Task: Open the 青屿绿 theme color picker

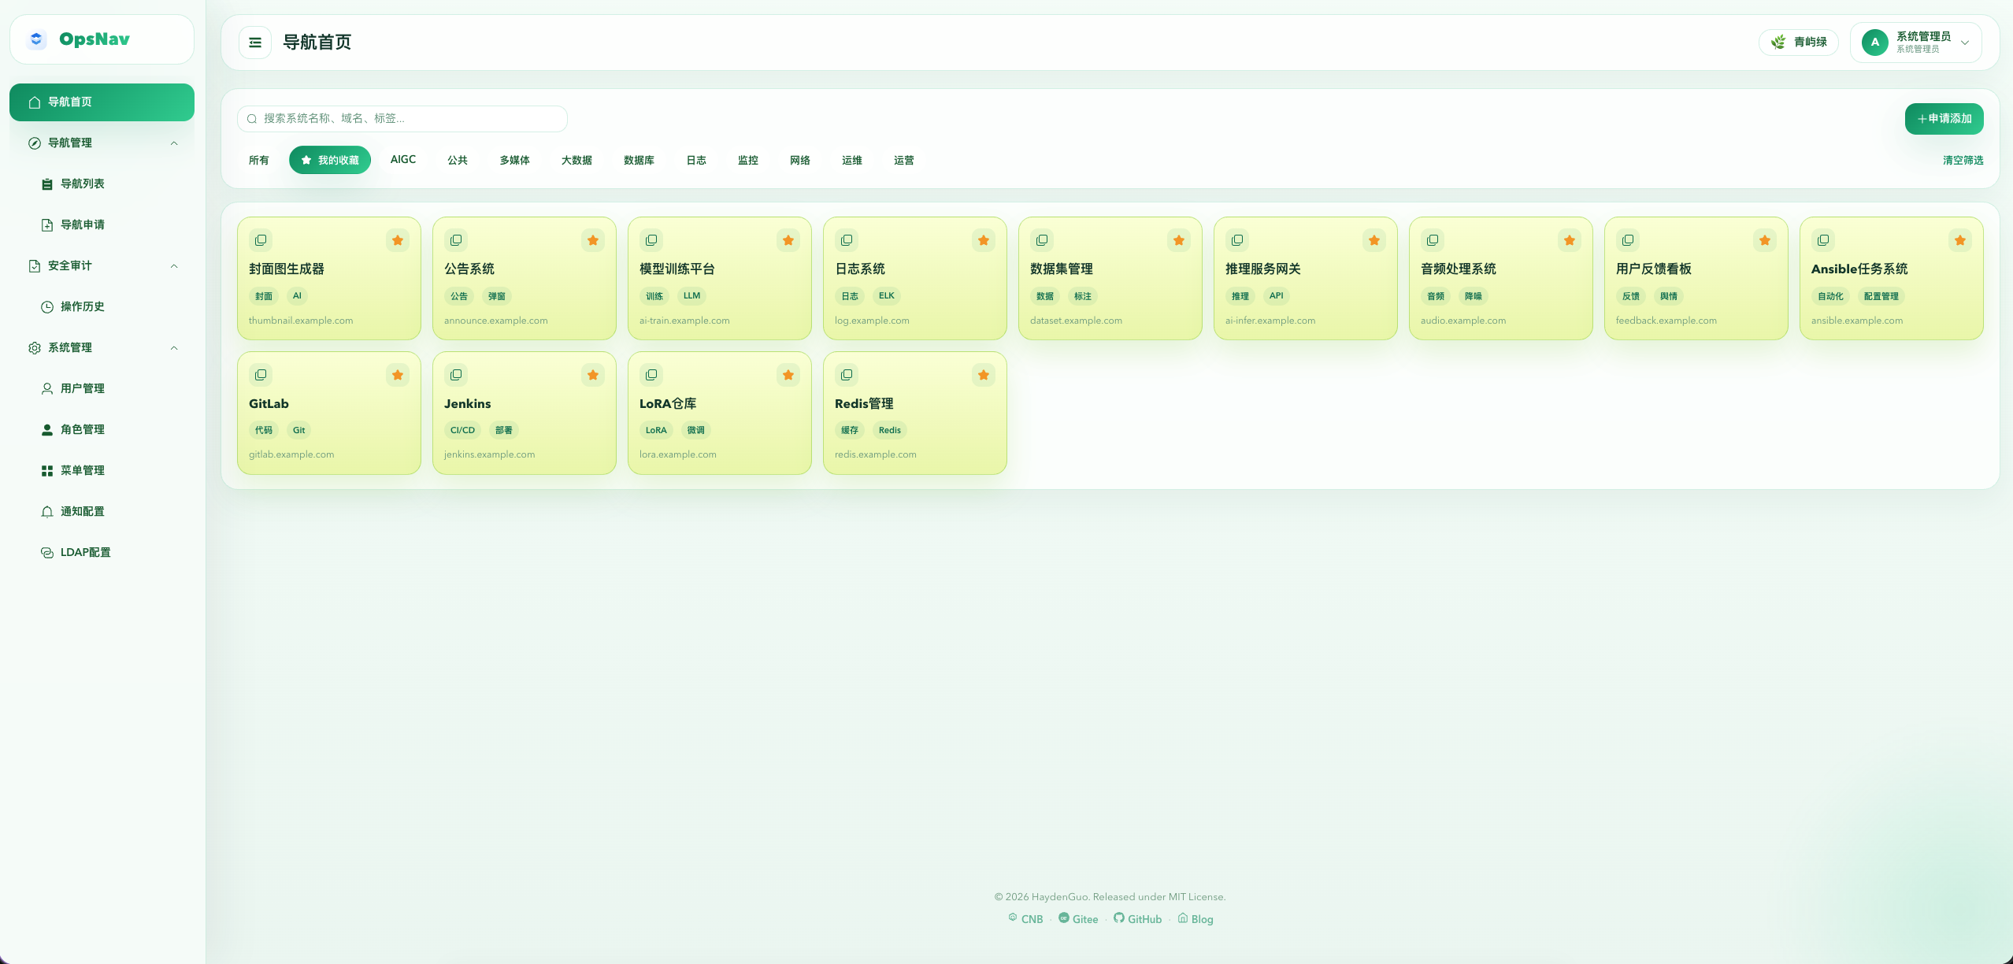Action: click(x=1799, y=43)
